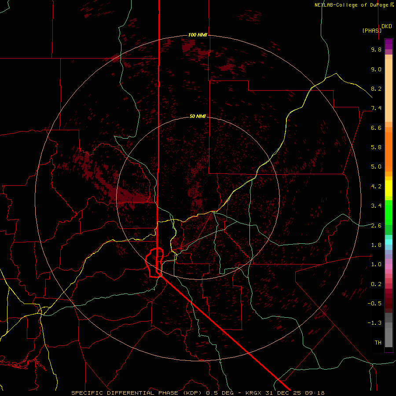Click the TH label at the scale bottom
Viewport: 396px width, 396px height.
point(378,343)
